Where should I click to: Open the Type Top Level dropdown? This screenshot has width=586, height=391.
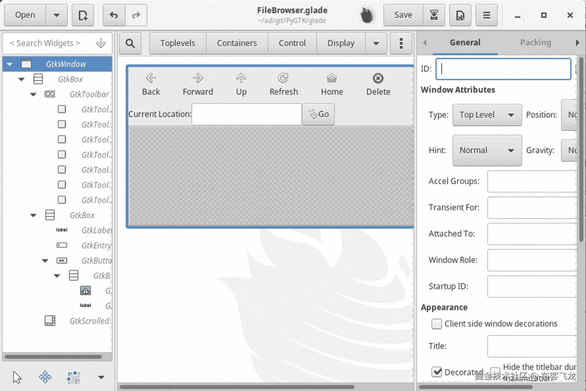point(487,115)
